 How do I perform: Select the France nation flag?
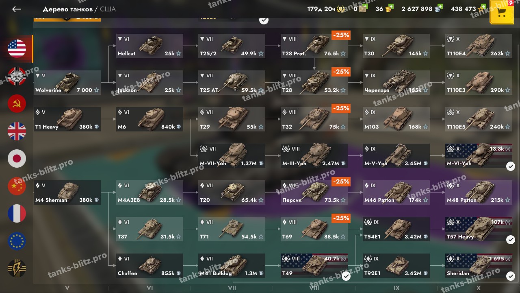click(17, 214)
